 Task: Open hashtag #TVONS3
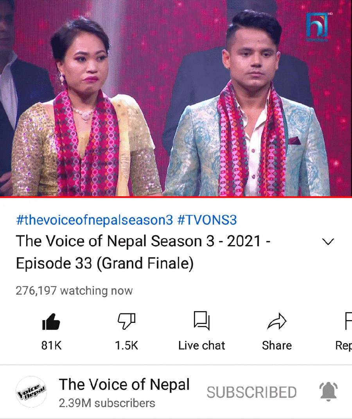(207, 220)
